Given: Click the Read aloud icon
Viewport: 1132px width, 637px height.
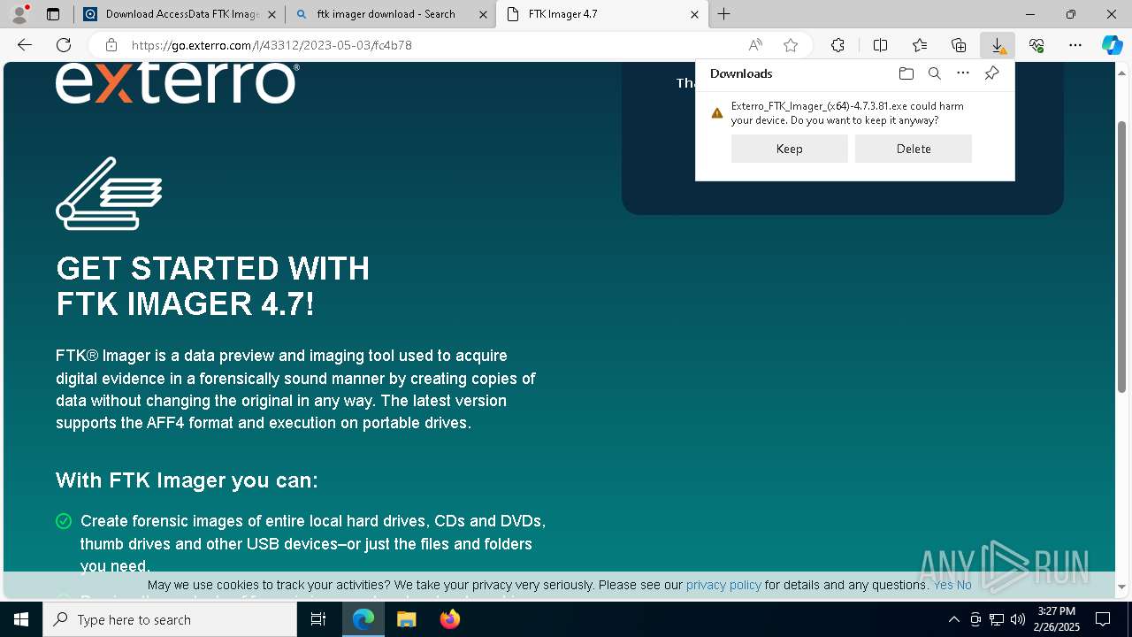Looking at the screenshot, I should click(755, 45).
